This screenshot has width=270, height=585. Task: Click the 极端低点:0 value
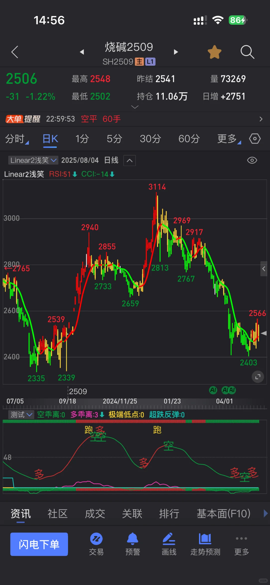[126, 415]
